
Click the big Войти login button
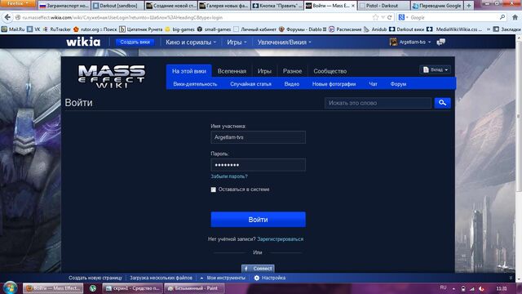[258, 220]
